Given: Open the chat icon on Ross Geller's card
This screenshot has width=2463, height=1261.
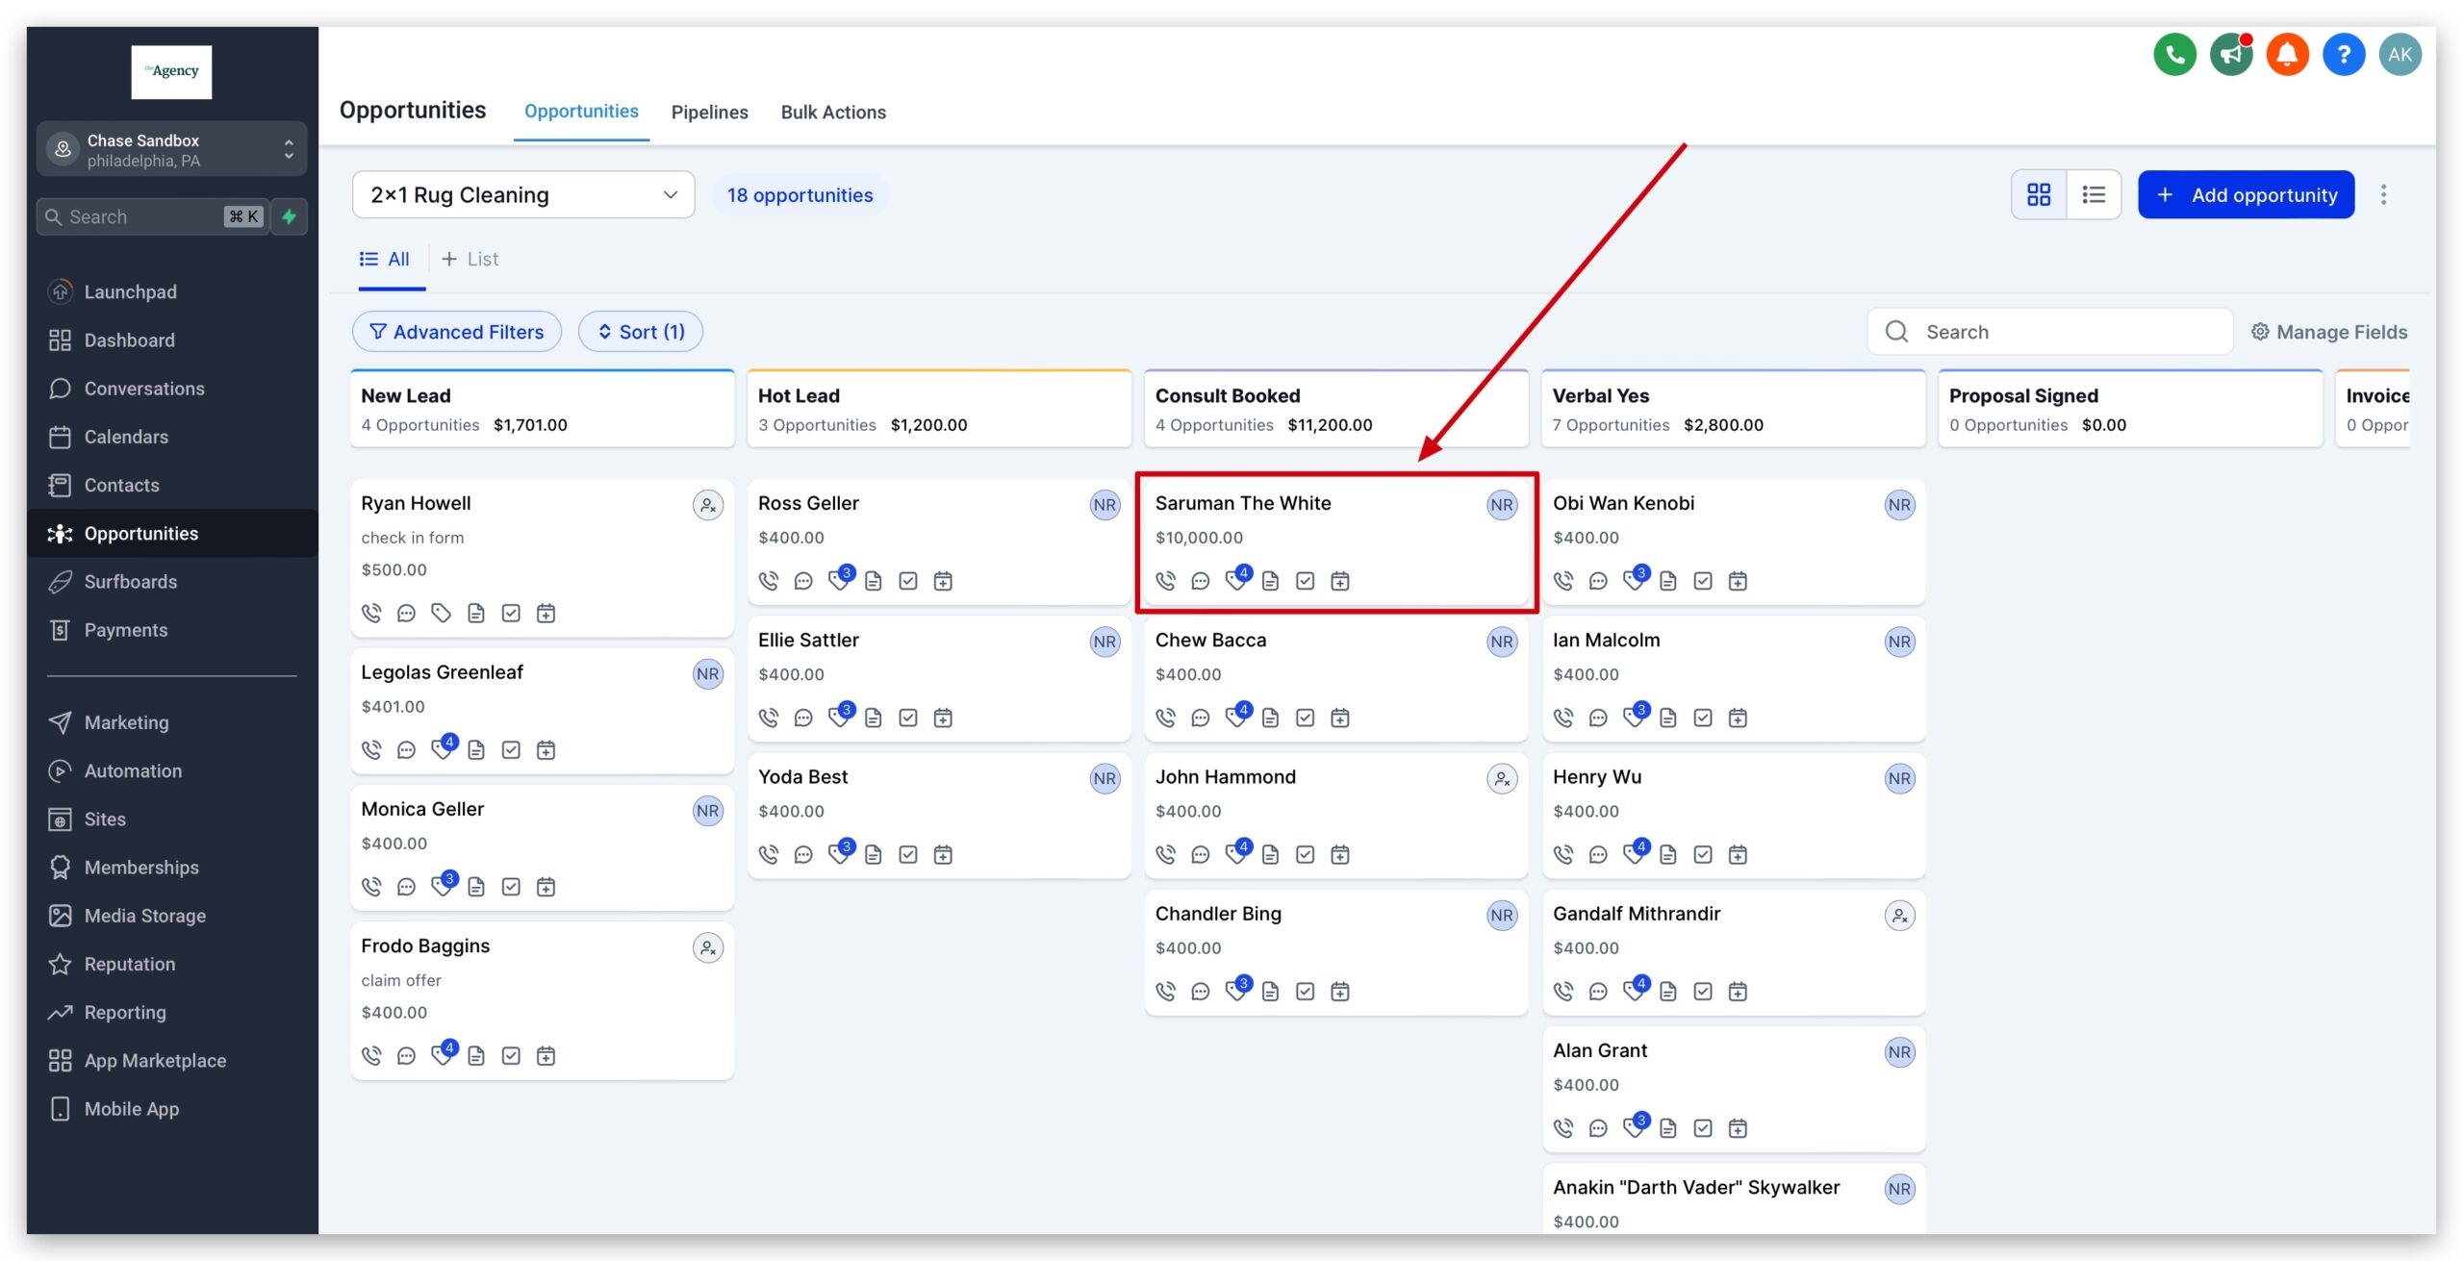Looking at the screenshot, I should [803, 580].
